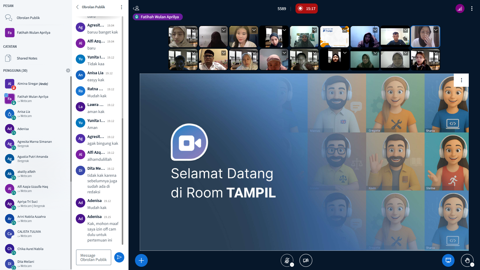Open audio device options caret
The image size is (480, 270).
[292, 265]
